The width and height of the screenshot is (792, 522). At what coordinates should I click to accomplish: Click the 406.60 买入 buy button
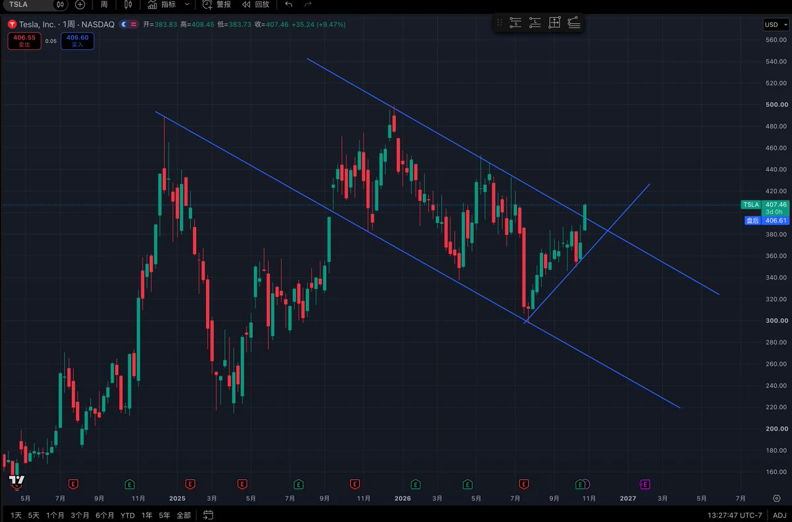click(77, 41)
